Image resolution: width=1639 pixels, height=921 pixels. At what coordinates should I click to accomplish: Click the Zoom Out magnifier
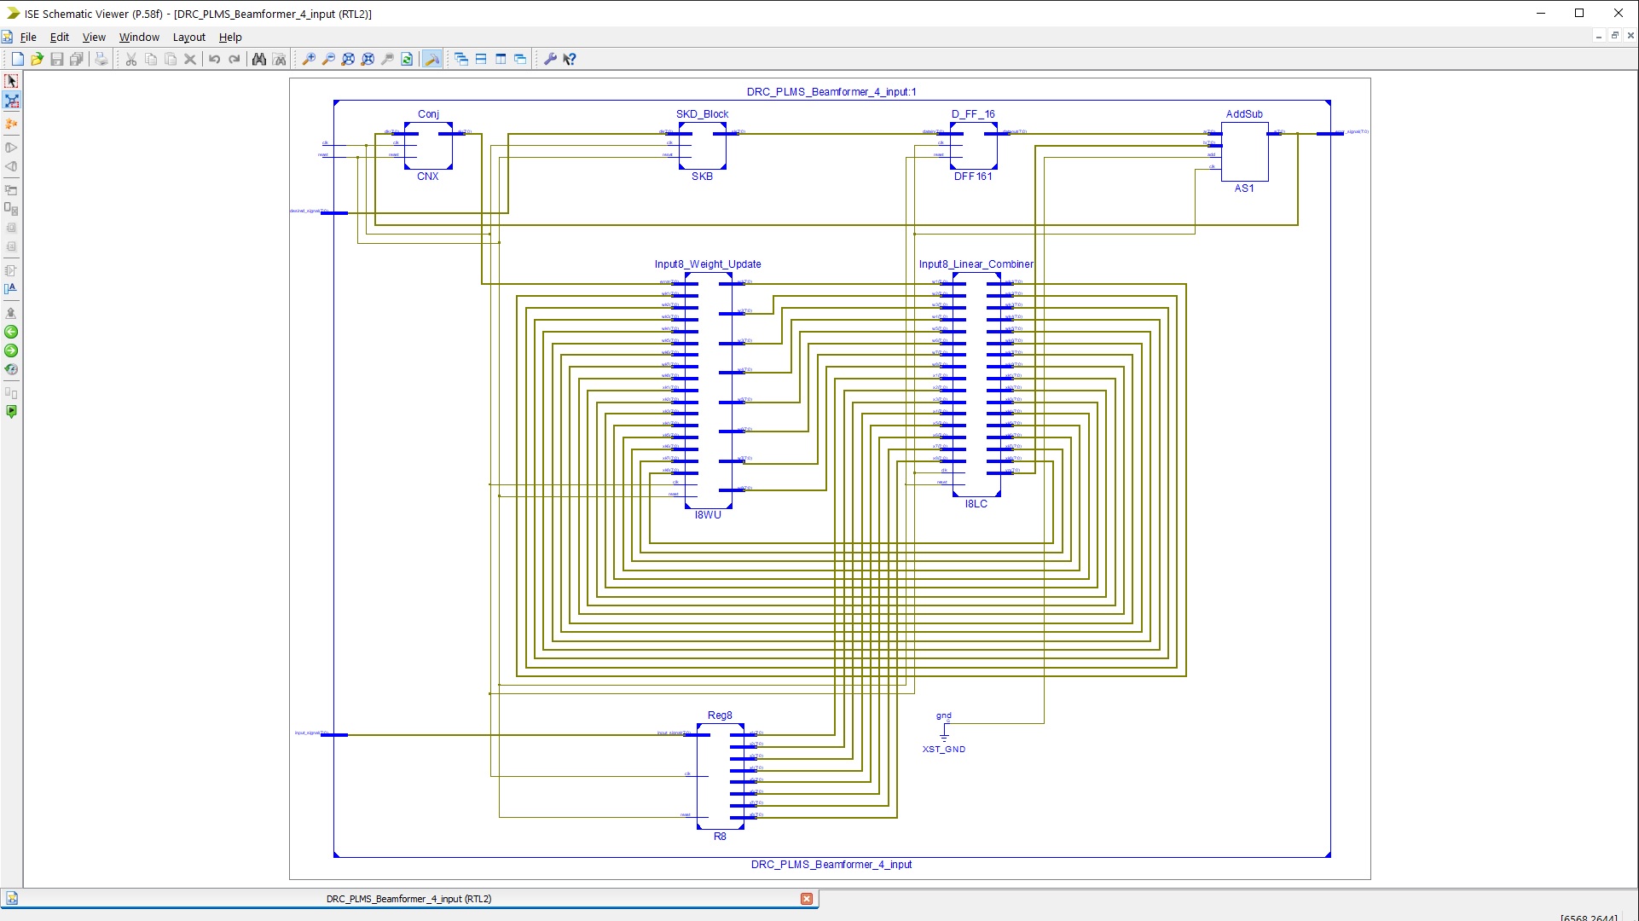tap(328, 59)
